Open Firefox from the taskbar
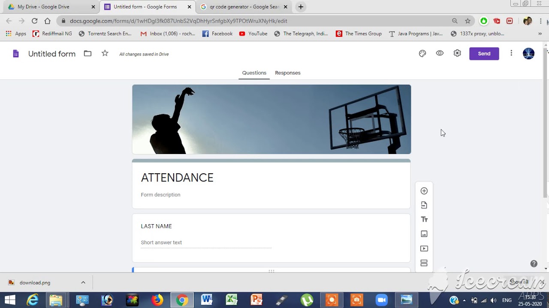 (x=157, y=300)
